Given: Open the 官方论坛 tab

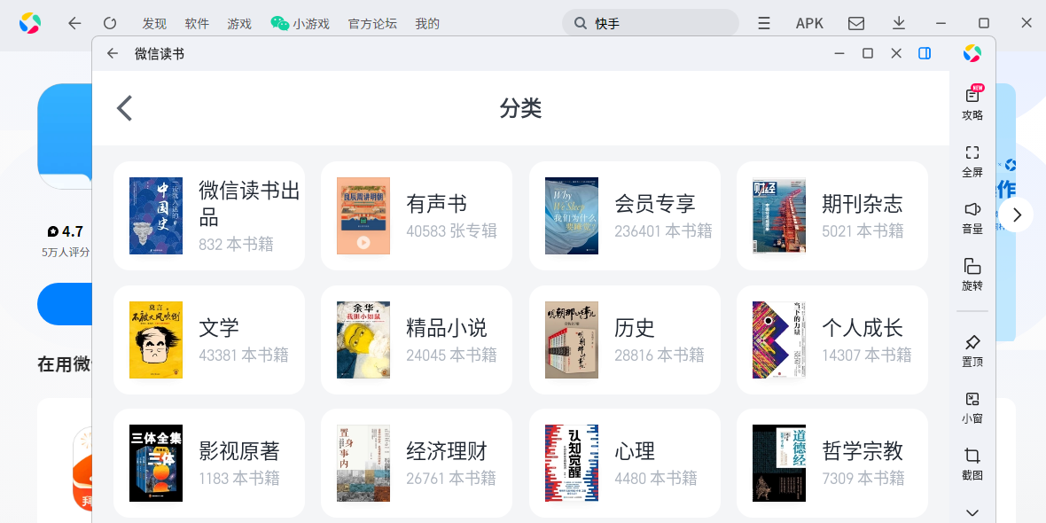Looking at the screenshot, I should tap(372, 24).
